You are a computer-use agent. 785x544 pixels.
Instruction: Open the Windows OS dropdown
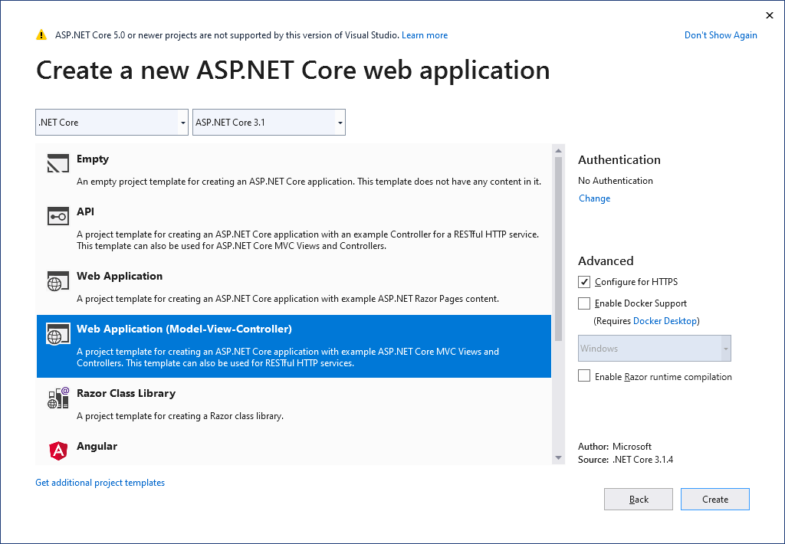(655, 349)
